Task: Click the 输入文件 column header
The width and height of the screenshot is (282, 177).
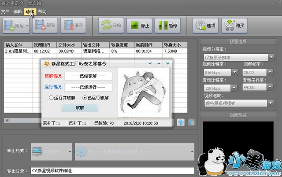Action: point(18,45)
